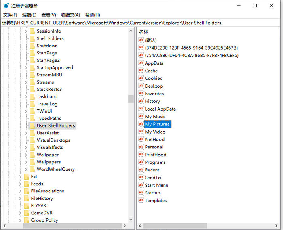The image size is (283, 230).
Task: Click the Local AppData value icon
Action: coord(141,109)
